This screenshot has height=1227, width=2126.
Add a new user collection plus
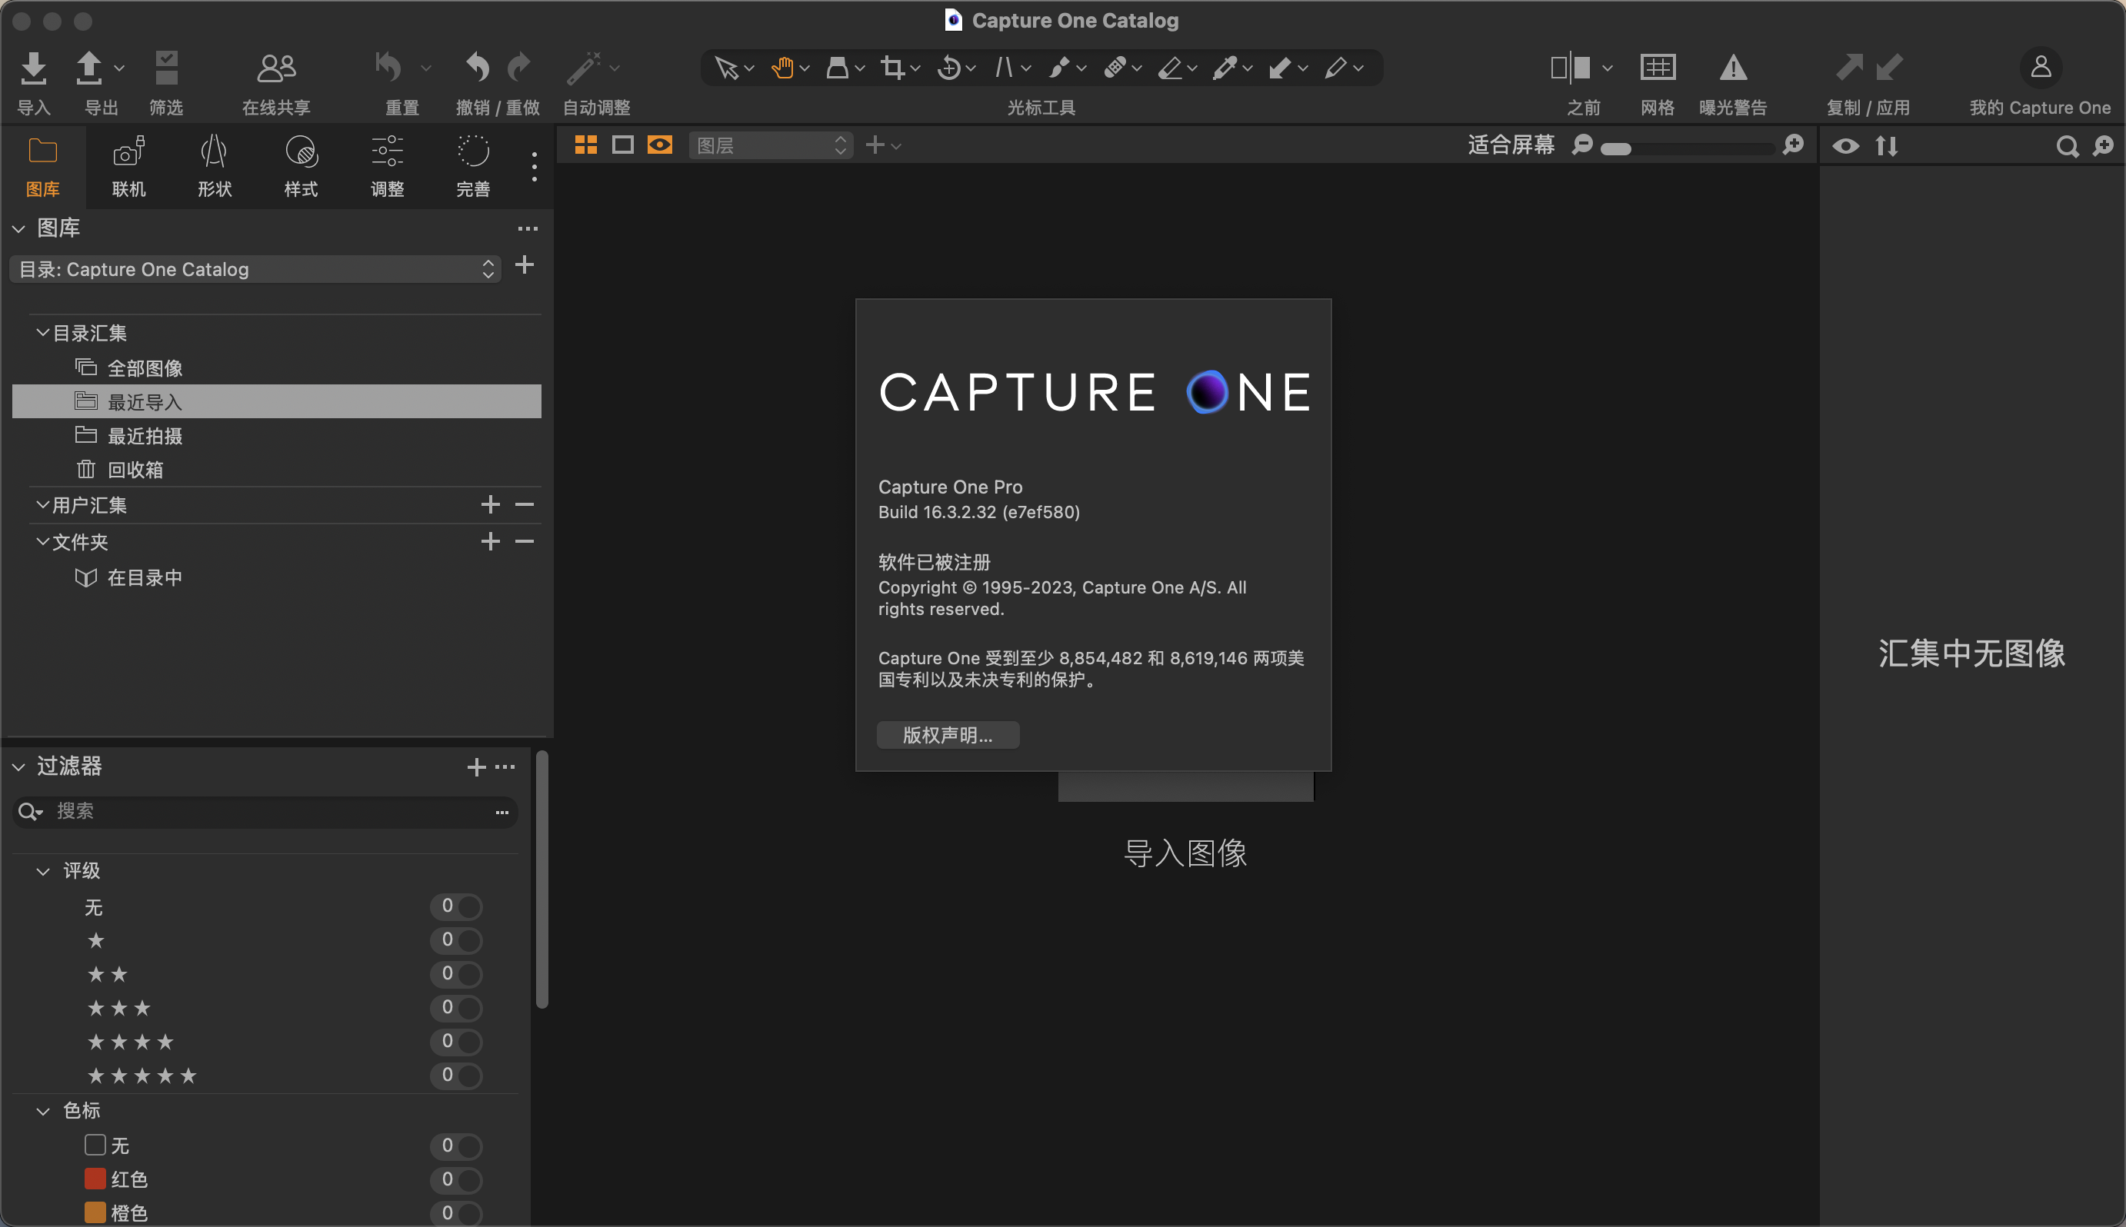[x=491, y=505]
